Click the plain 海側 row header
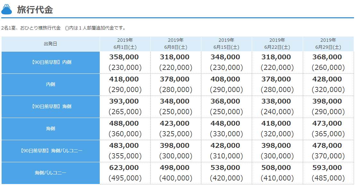Screen dimensions: 355x185 click(x=50, y=129)
